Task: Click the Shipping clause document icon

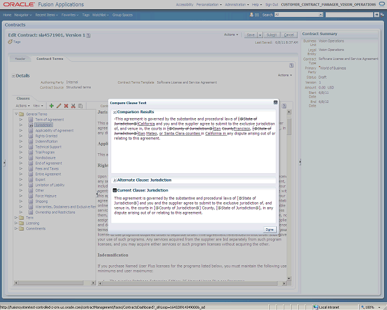Action: [x=31, y=201]
